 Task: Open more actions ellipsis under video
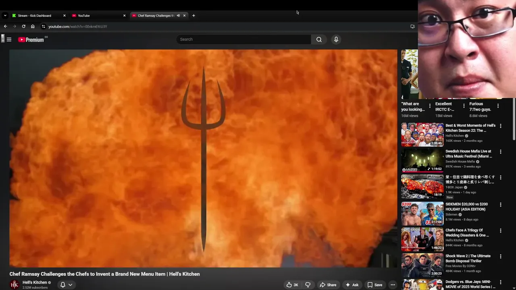point(393,285)
